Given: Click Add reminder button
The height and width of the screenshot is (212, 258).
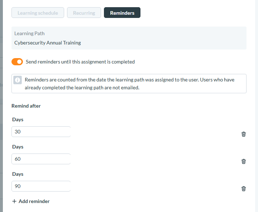Looking at the screenshot, I should click(x=31, y=201).
